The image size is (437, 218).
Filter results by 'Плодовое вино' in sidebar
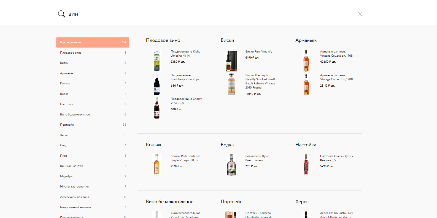pos(93,53)
